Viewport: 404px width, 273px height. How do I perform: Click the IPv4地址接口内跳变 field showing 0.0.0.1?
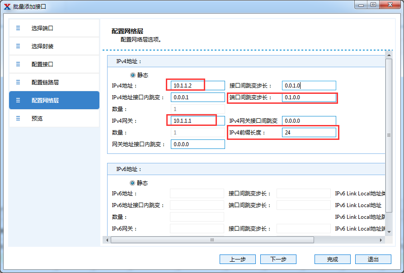coord(198,97)
